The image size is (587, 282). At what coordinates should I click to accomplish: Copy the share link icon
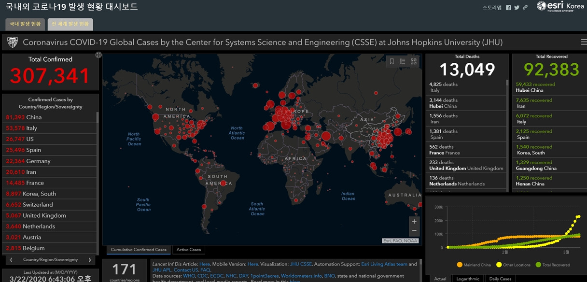525,7
